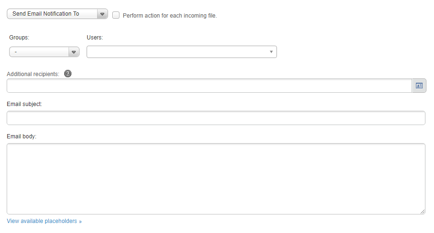Focus the Additional recipients text field

click(209, 86)
